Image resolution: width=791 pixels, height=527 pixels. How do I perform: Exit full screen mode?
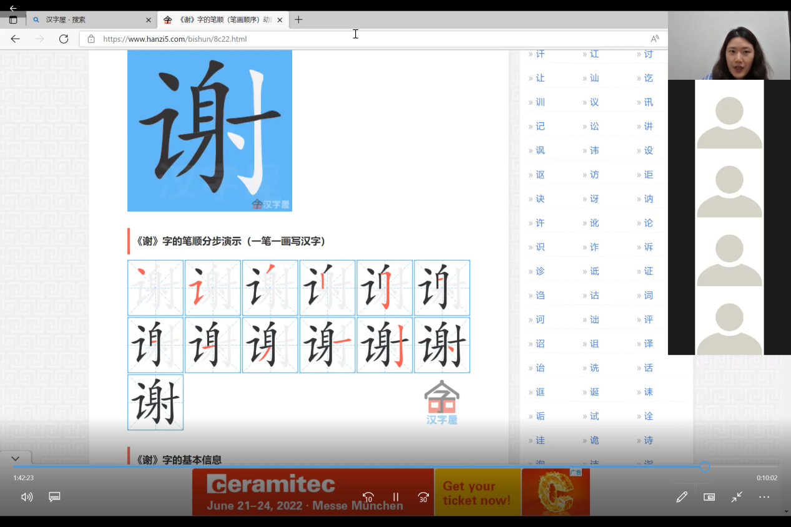pos(737,497)
